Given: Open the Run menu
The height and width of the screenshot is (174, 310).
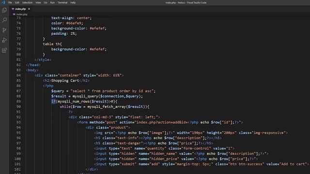Looking at the screenshot, I should 52,2.
